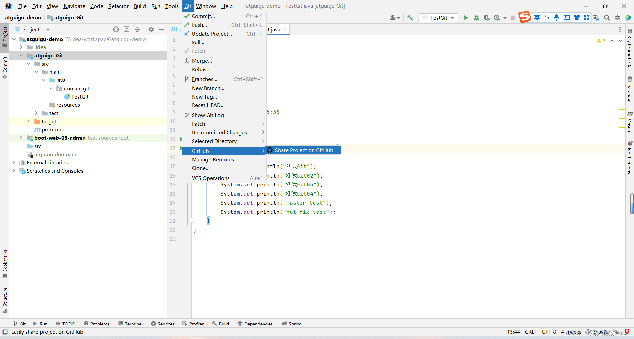Image resolution: width=634 pixels, height=339 pixels.
Task: Select TestGit class in project tree
Action: click(x=76, y=97)
